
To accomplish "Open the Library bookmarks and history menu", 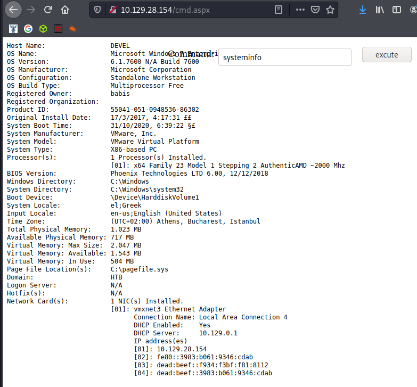I will click(380, 10).
